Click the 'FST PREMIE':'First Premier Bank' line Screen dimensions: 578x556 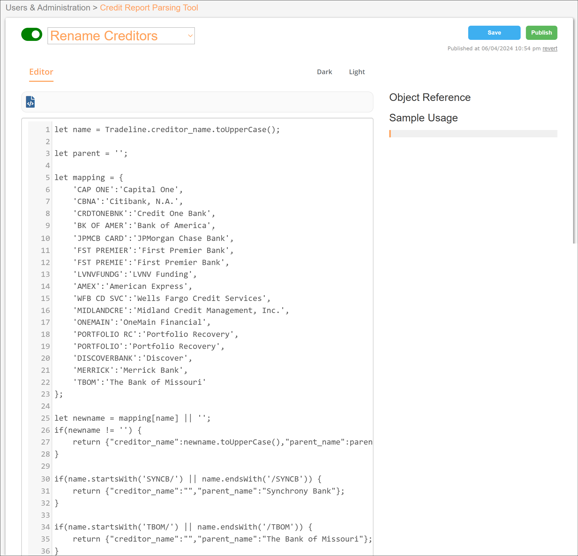[x=151, y=263]
